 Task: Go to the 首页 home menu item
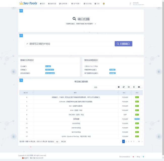[x=42, y=4]
